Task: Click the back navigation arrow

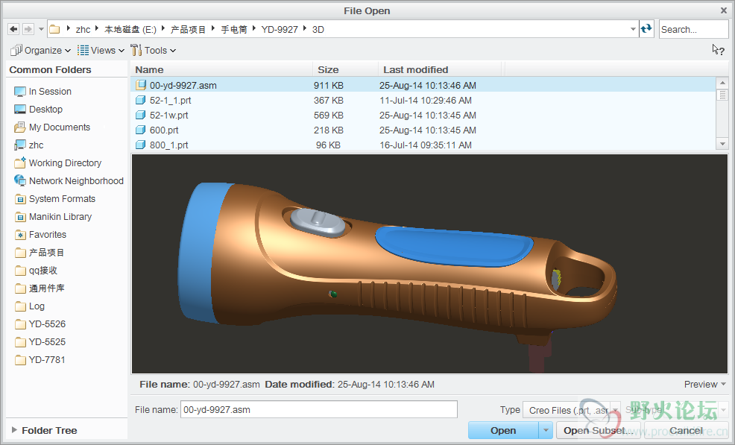Action: point(13,29)
